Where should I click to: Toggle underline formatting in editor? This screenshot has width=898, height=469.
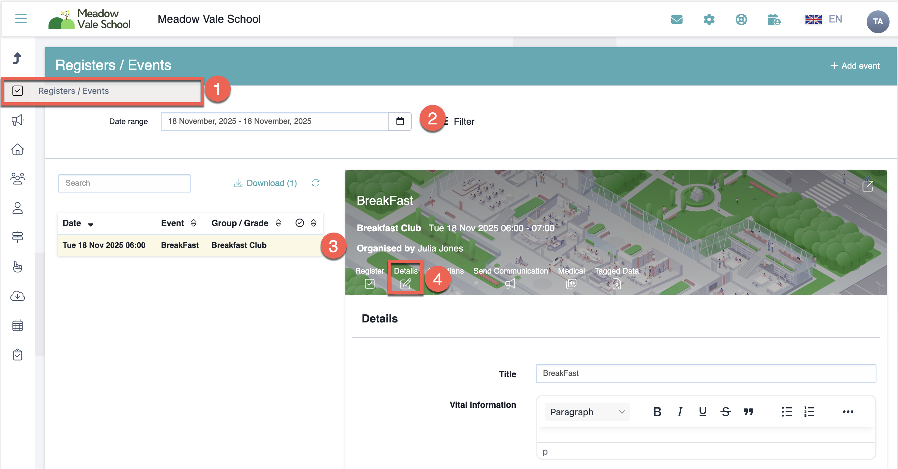[x=702, y=412]
